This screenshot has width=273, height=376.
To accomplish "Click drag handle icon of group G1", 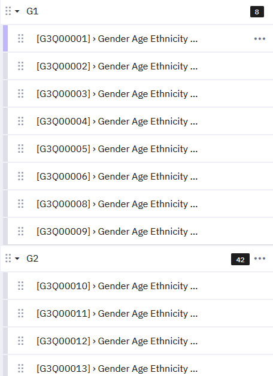I will tap(8, 11).
